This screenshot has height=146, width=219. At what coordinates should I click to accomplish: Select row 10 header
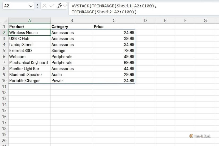coord(4,81)
